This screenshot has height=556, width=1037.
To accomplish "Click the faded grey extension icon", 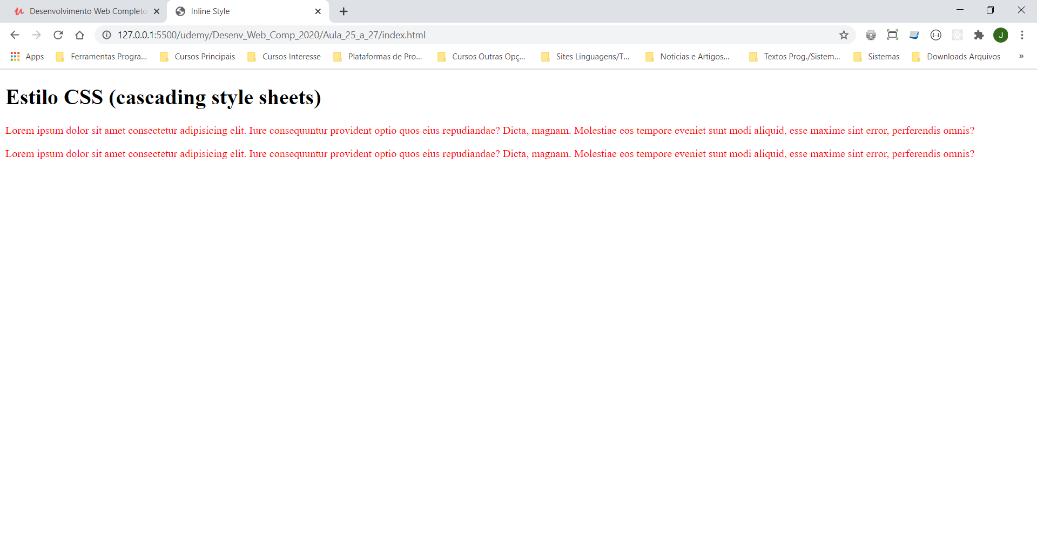I will [957, 35].
